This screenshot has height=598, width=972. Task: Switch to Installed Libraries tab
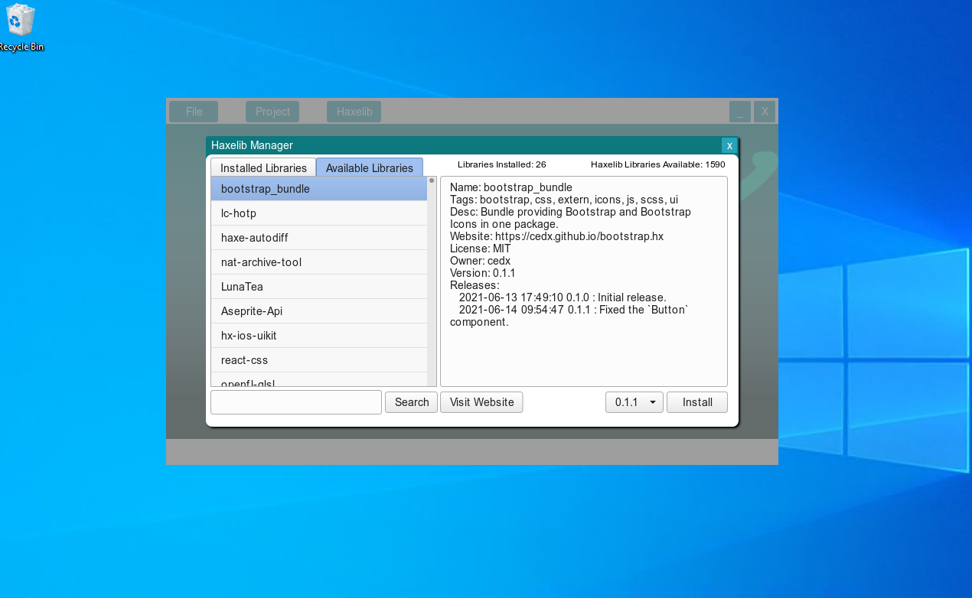pyautogui.click(x=263, y=168)
